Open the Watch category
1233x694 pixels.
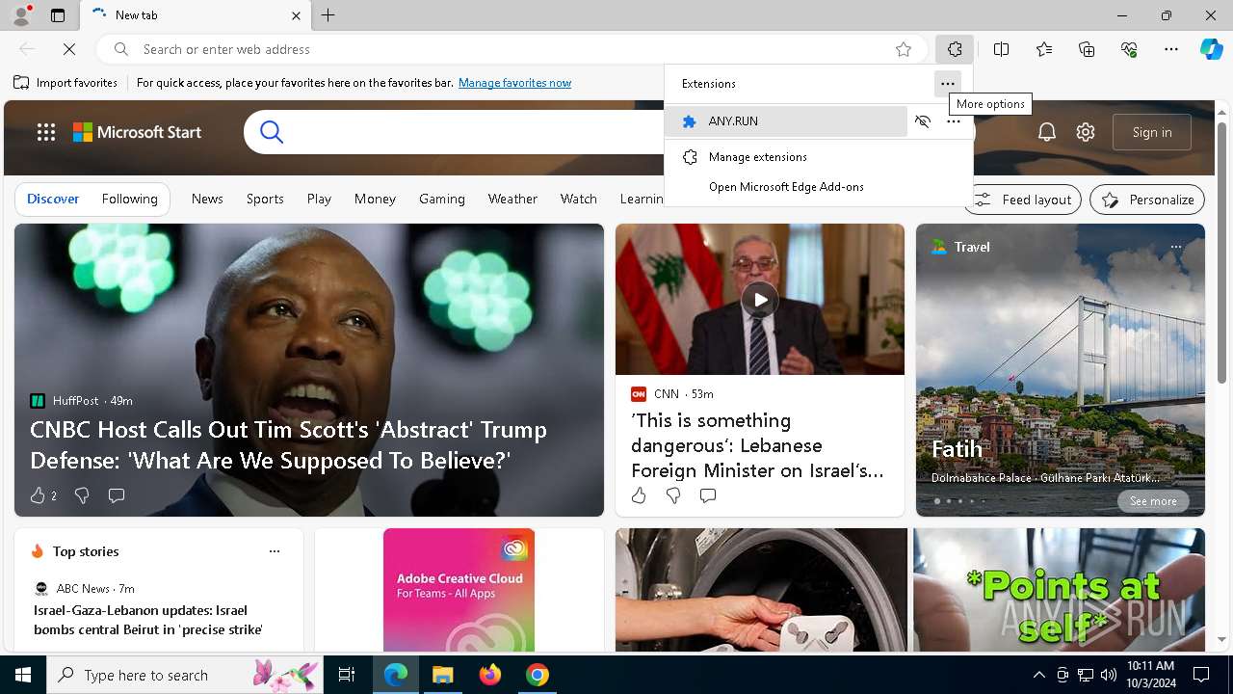tap(579, 199)
